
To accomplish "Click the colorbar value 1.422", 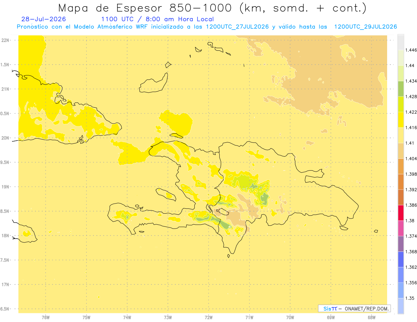I will (411, 112).
